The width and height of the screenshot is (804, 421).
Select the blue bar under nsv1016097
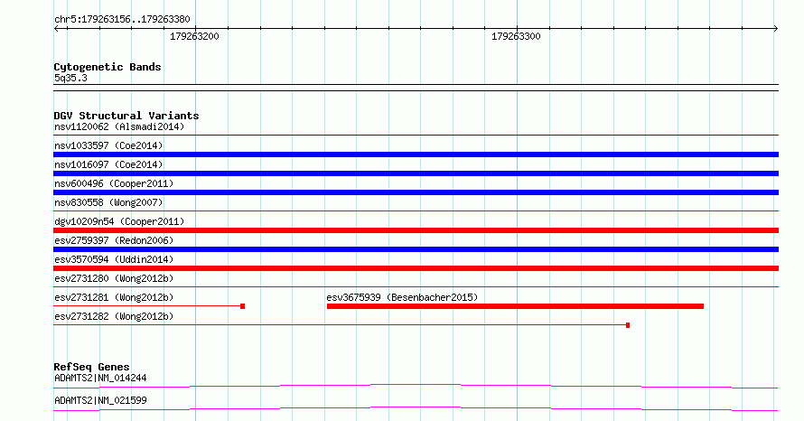(x=416, y=173)
